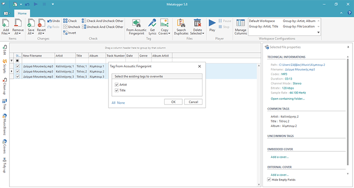
Task: Click the Uncheck items button
Action: [72, 27]
